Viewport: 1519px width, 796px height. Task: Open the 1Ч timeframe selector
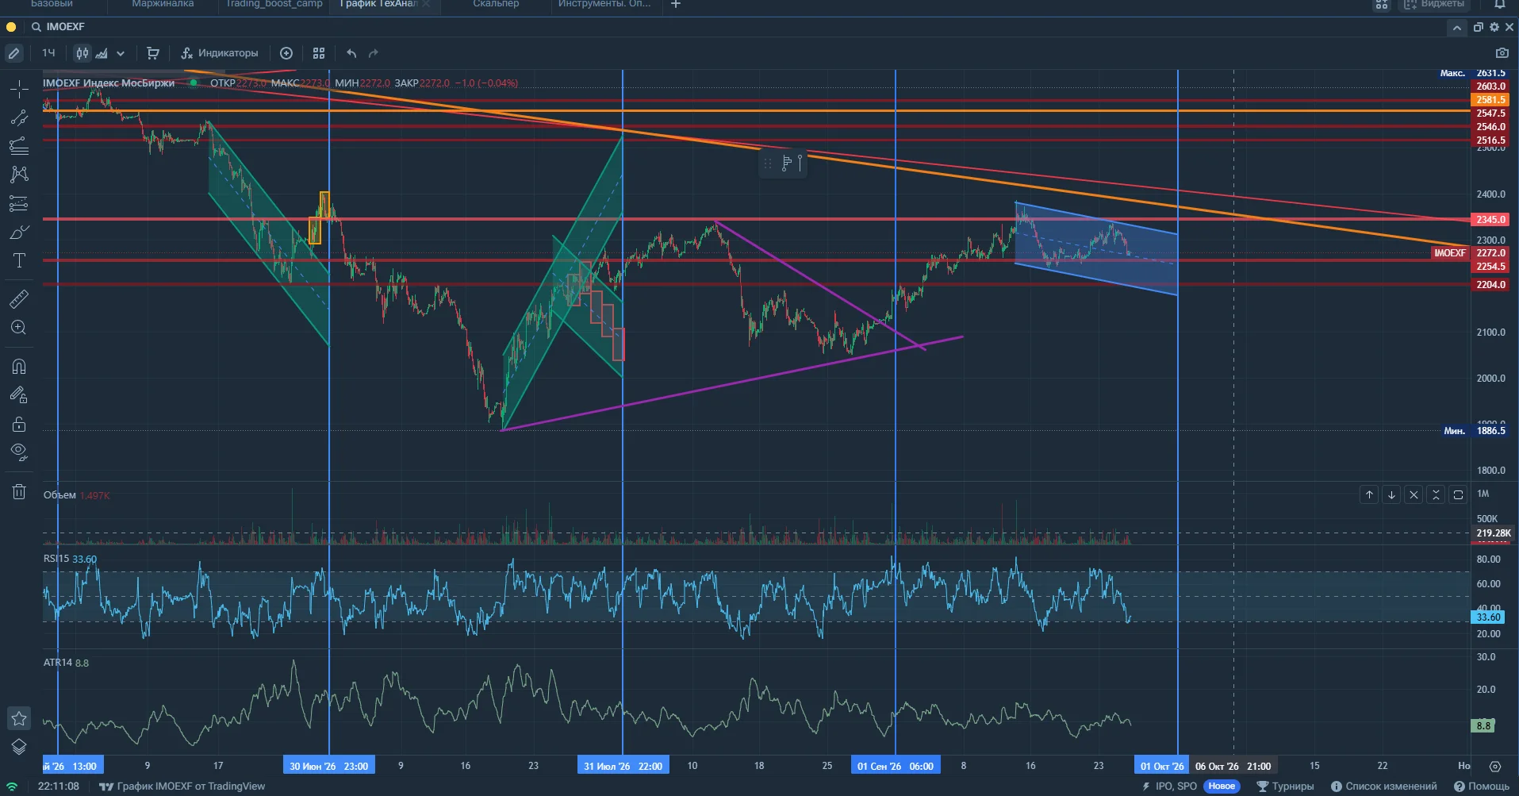(x=49, y=53)
